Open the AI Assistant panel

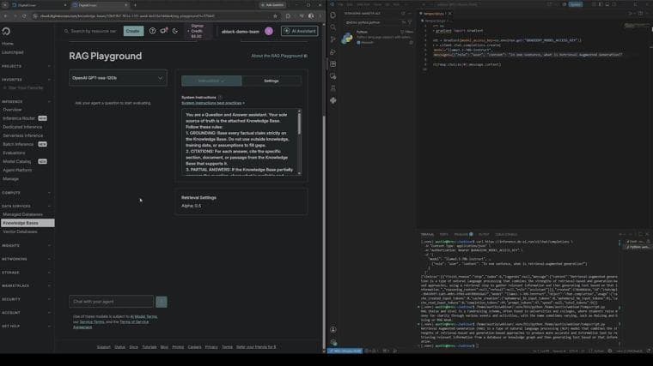(299, 31)
